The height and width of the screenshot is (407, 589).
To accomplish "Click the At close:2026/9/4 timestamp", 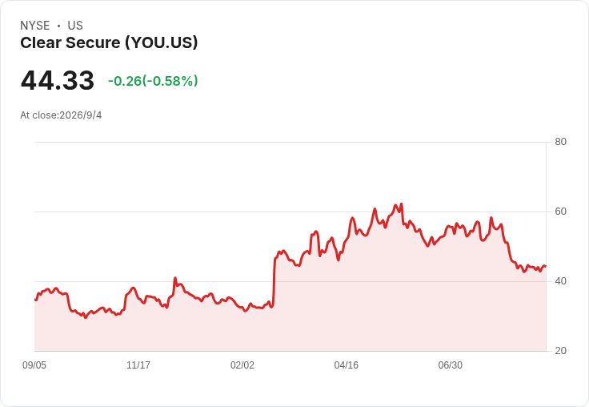I will [61, 115].
